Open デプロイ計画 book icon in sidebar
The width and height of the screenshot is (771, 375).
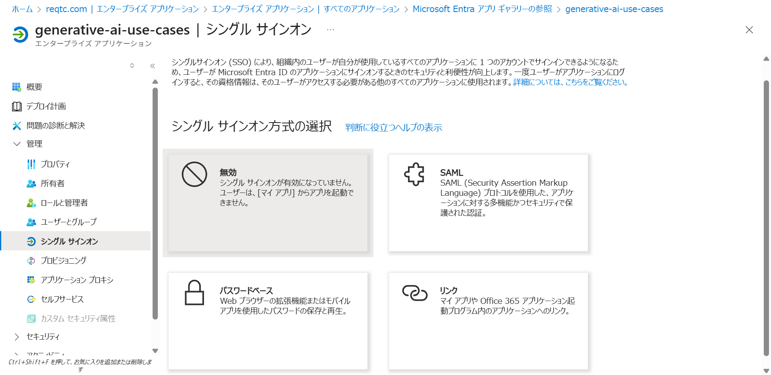point(16,107)
